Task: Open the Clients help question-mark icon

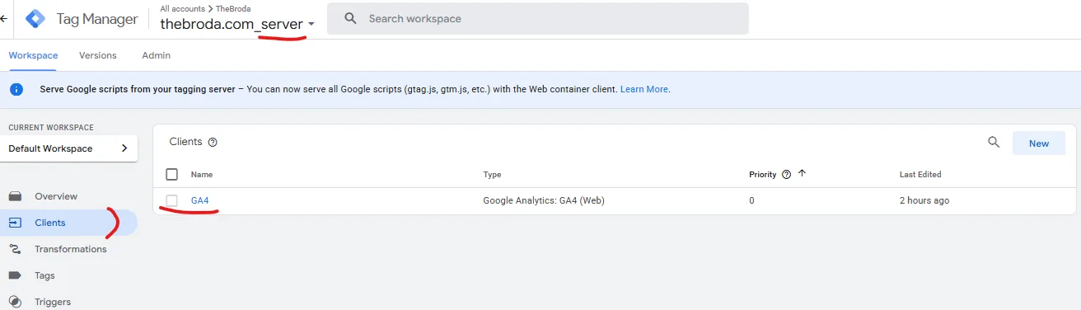Action: 213,142
